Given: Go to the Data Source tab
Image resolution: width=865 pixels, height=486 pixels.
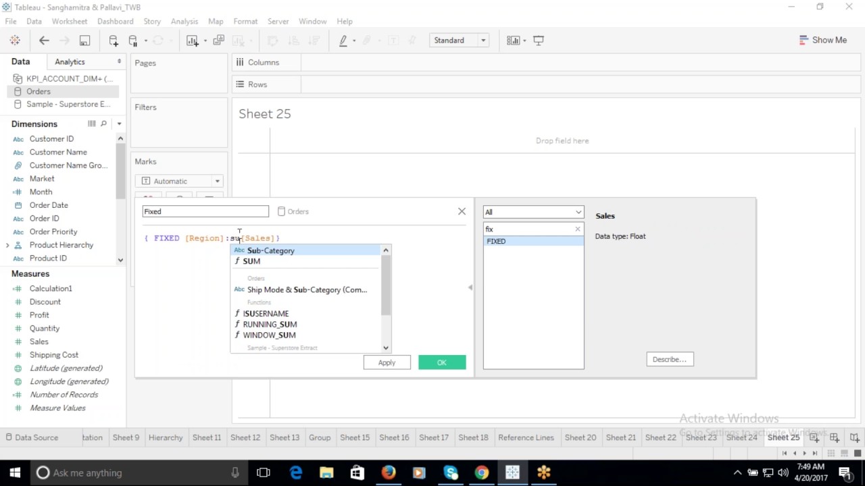Looking at the screenshot, I should [x=31, y=437].
